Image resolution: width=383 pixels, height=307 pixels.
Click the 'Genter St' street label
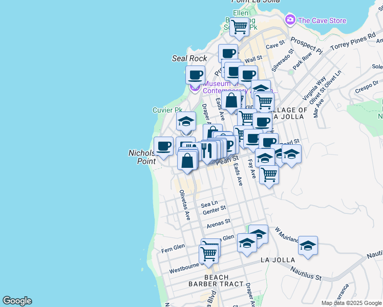(215, 210)
